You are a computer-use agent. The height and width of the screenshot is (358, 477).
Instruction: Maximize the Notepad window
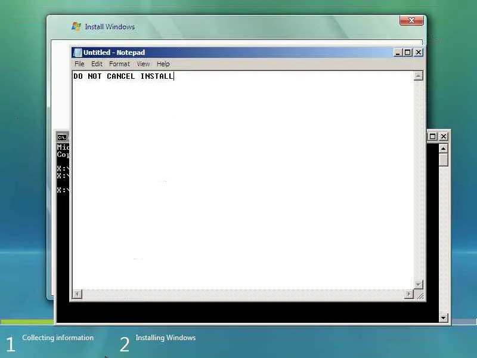(x=408, y=53)
